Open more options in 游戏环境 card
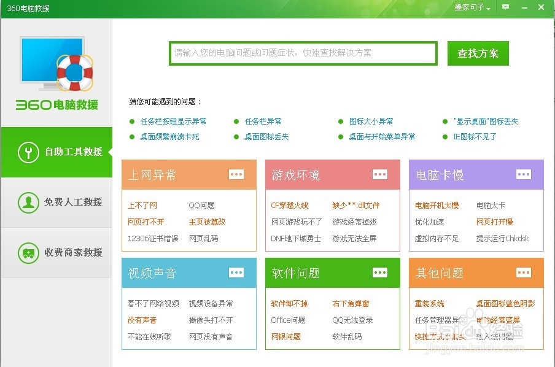 [380, 174]
